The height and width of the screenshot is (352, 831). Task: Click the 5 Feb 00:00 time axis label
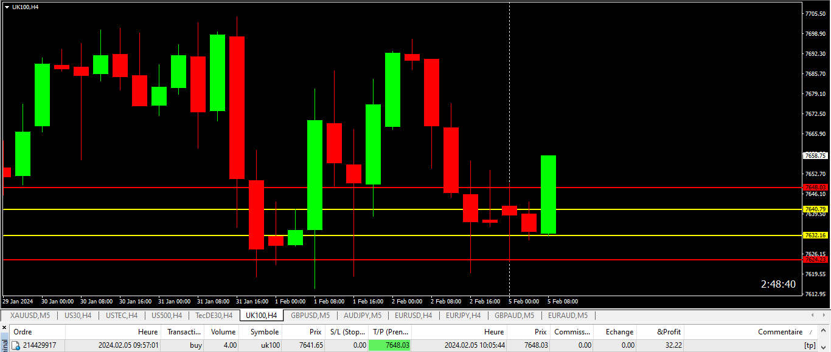[524, 302]
